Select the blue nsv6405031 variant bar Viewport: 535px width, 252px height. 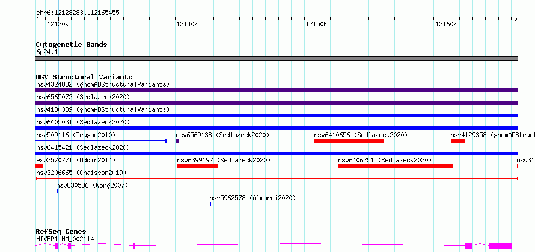(x=277, y=128)
